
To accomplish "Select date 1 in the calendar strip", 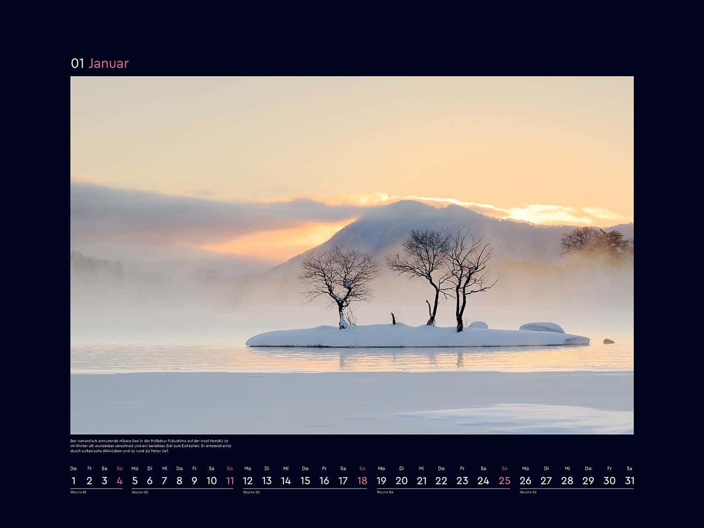I will pyautogui.click(x=73, y=481).
